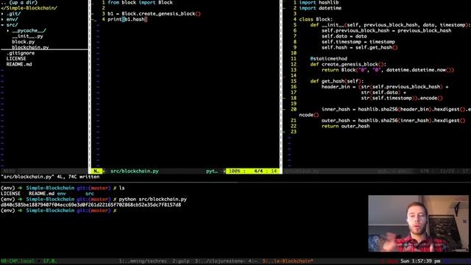Click the @staticmethod decorator
The width and height of the screenshot is (471, 265).
tap(329, 59)
